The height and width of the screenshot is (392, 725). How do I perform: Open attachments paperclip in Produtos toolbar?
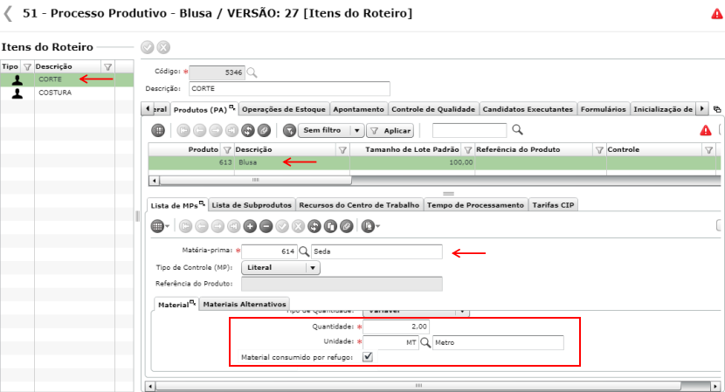pyautogui.click(x=264, y=131)
